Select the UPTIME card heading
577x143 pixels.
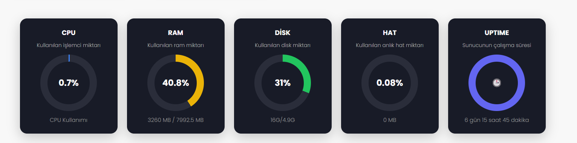click(x=497, y=33)
